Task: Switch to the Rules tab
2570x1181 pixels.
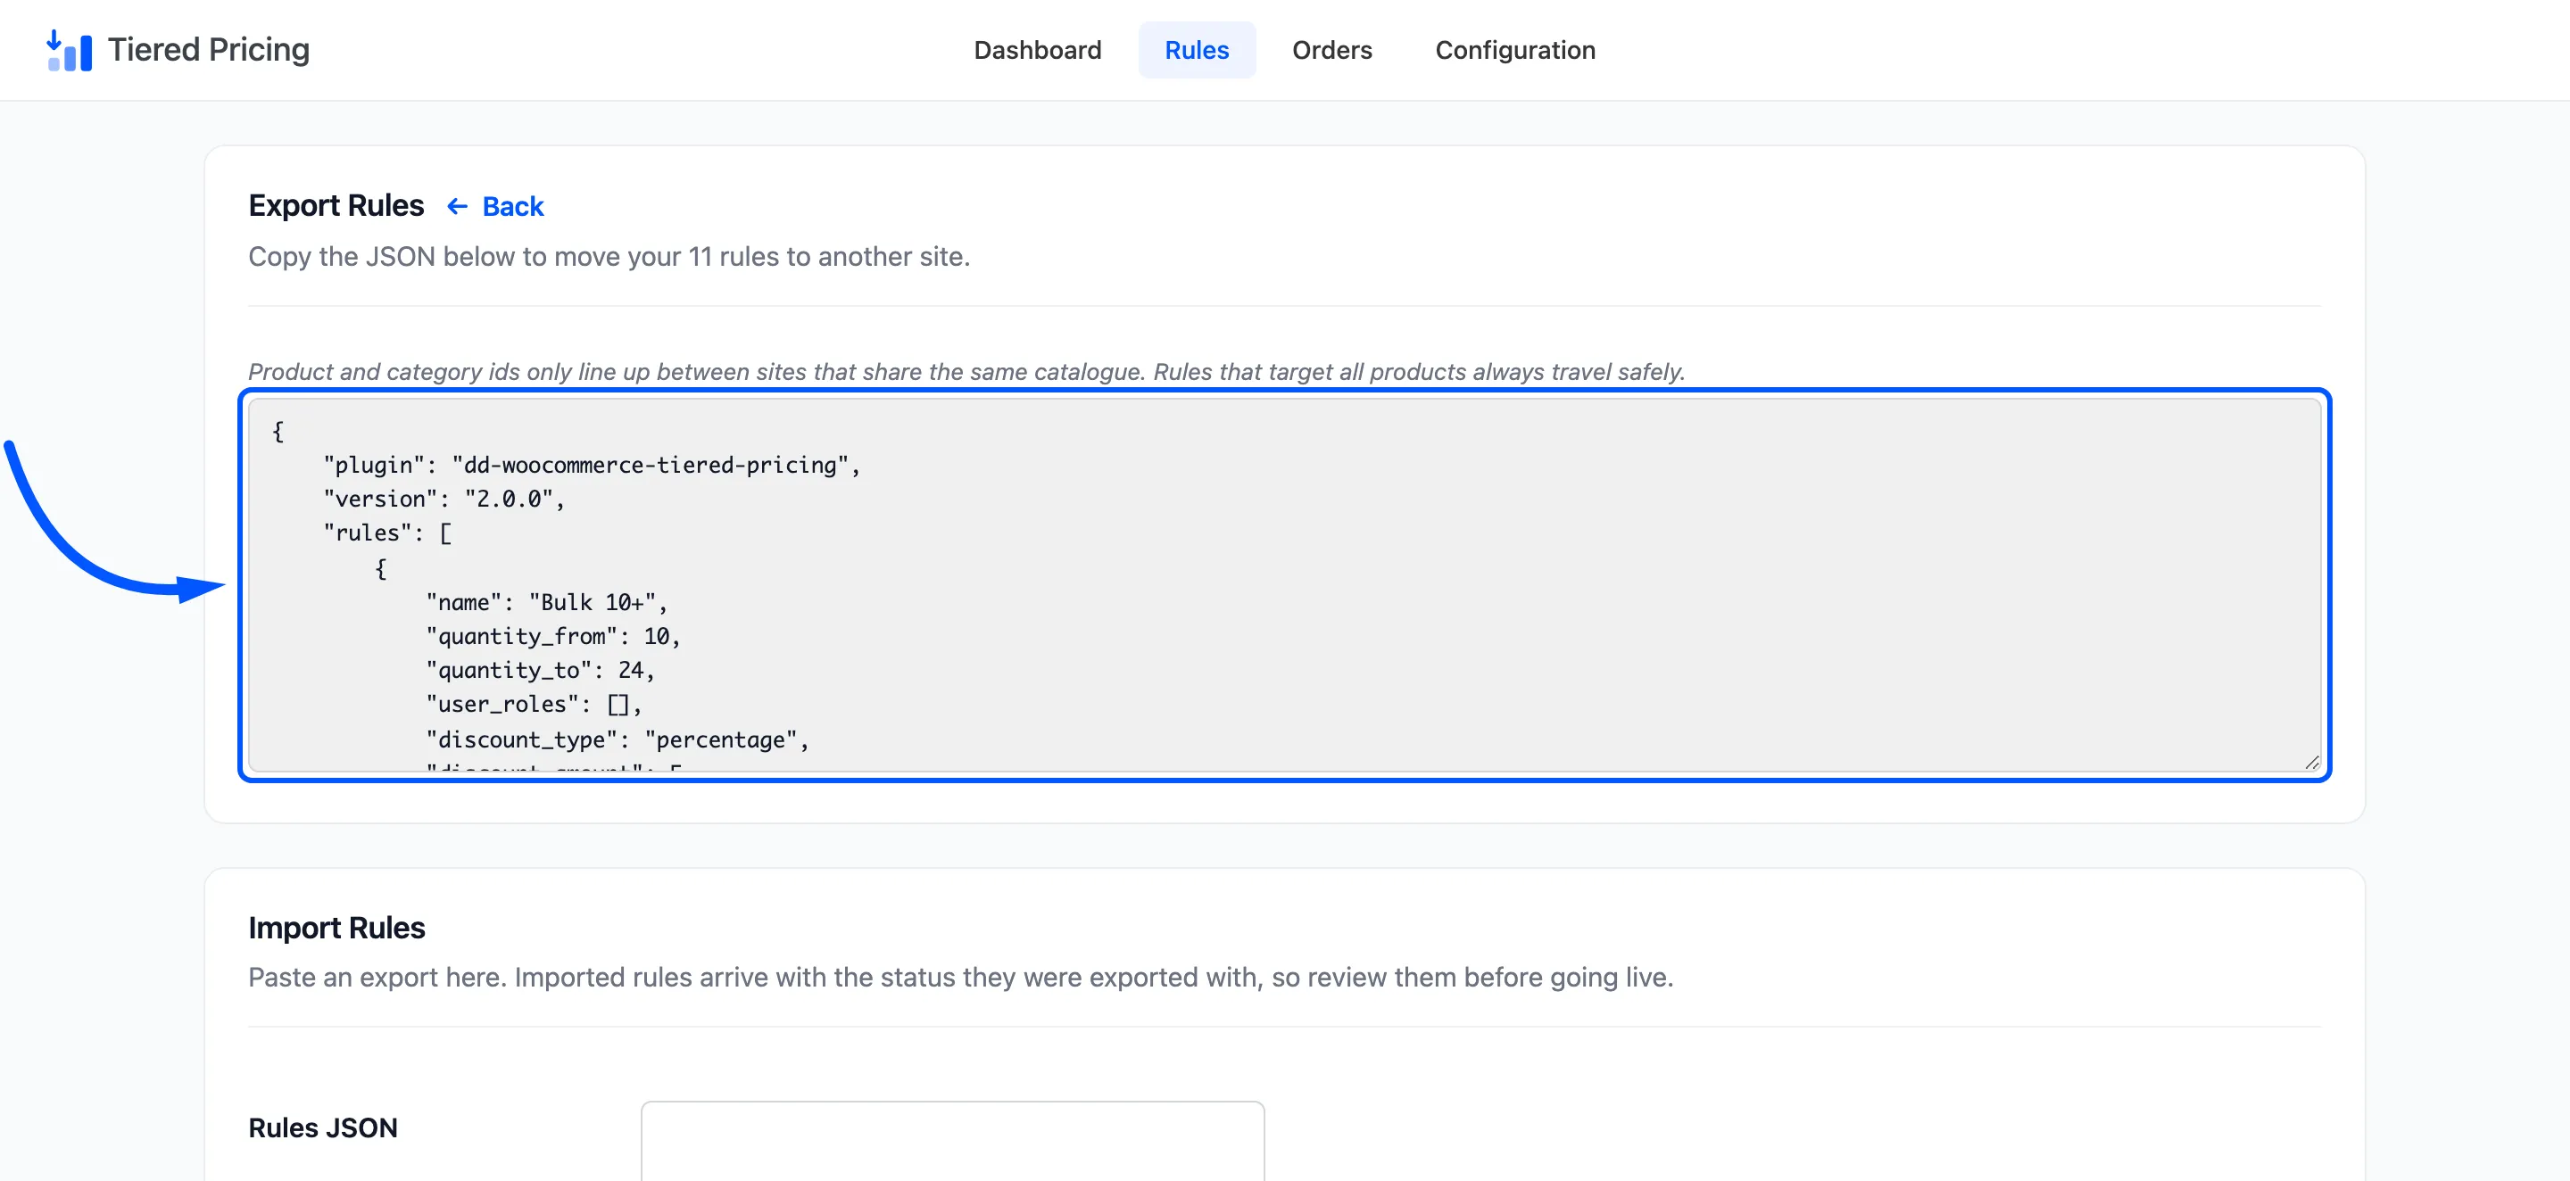Action: pos(1196,50)
